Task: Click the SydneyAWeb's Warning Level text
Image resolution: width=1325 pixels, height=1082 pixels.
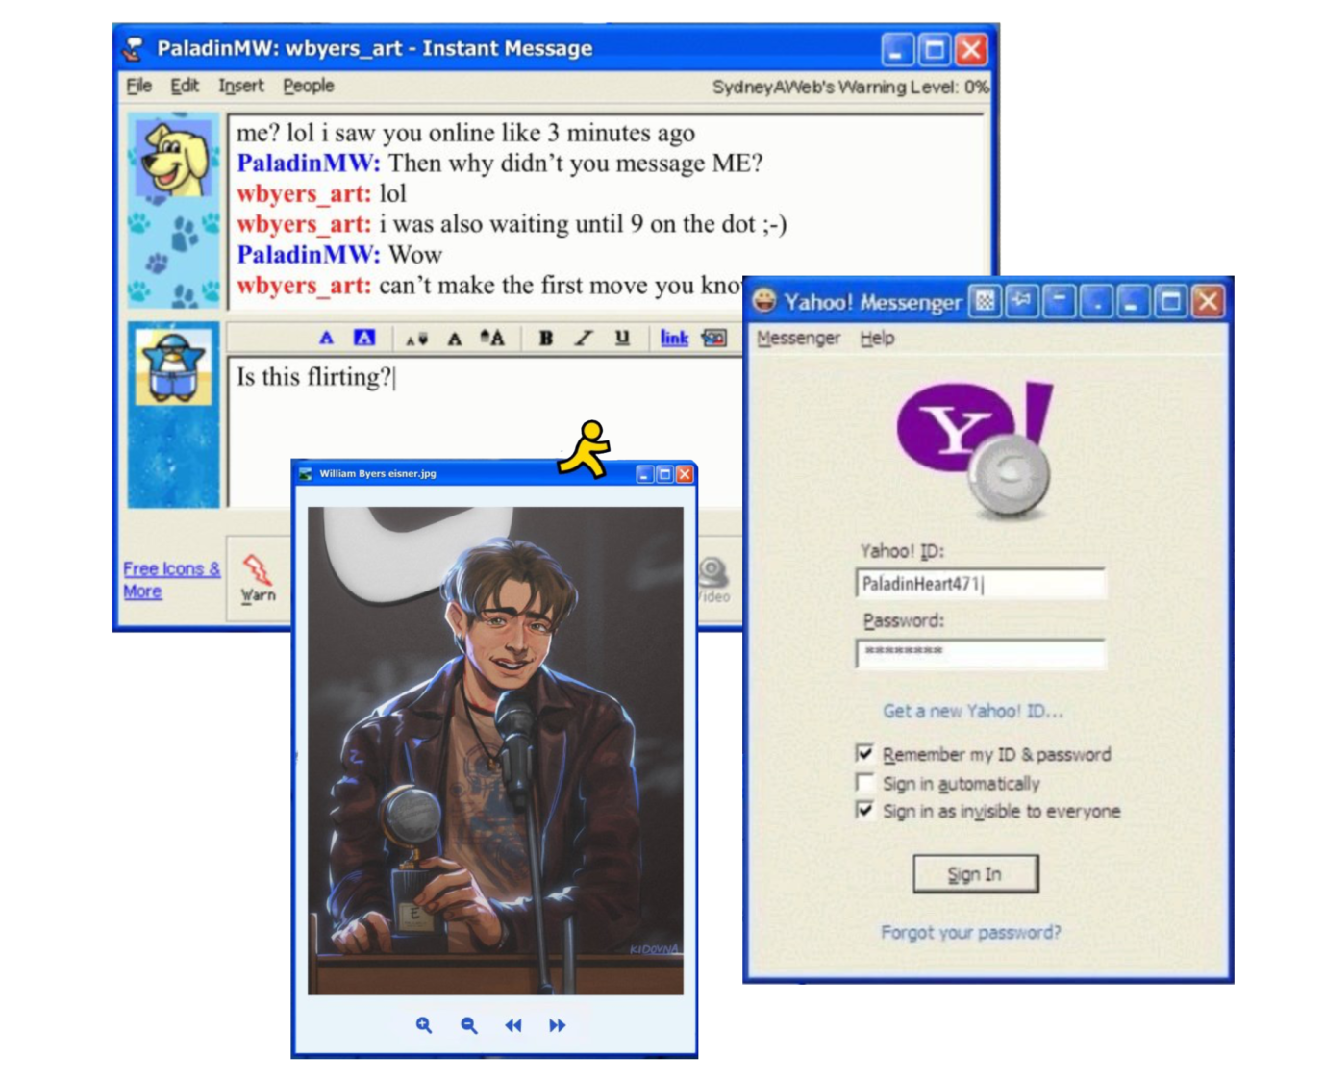Action: tap(850, 87)
